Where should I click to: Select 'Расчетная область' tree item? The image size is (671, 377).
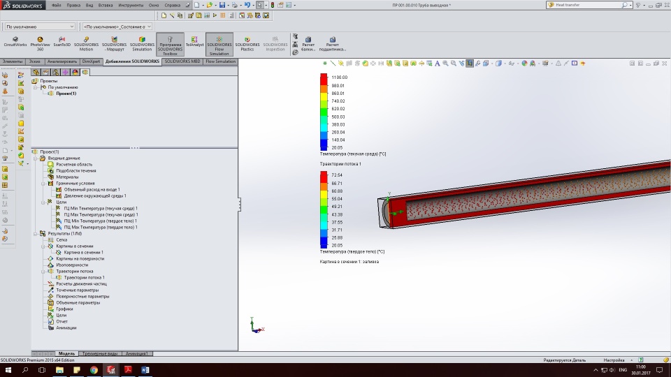click(x=73, y=165)
